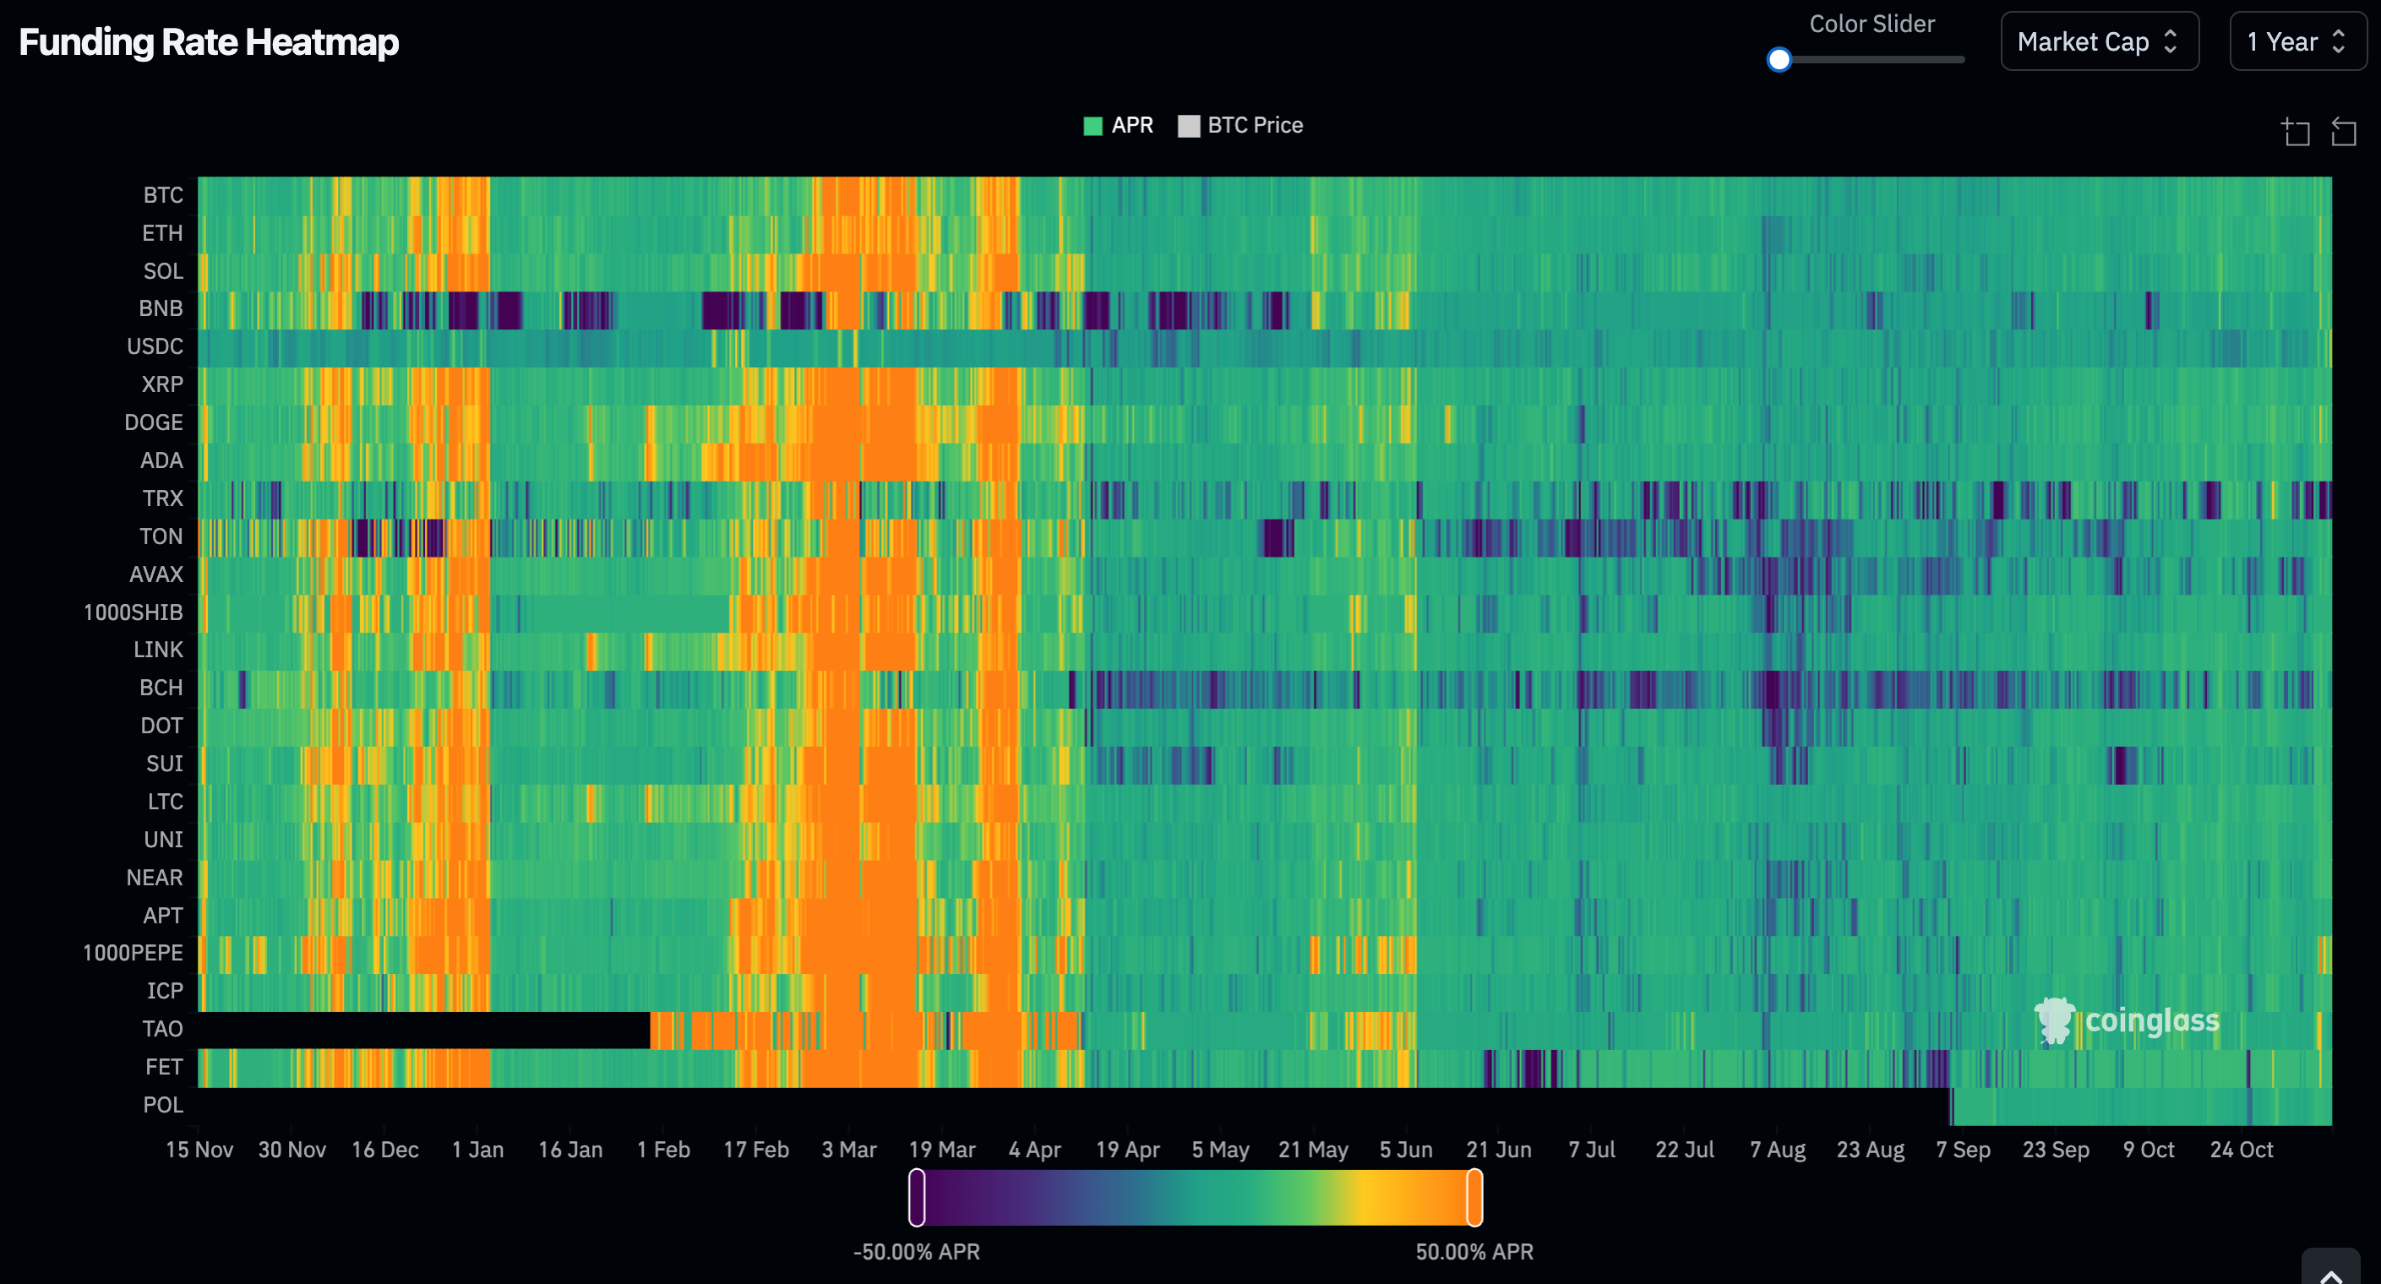Click middle of the color gradient legend bar
Viewport: 2381px width, 1284px height.
[1195, 1197]
